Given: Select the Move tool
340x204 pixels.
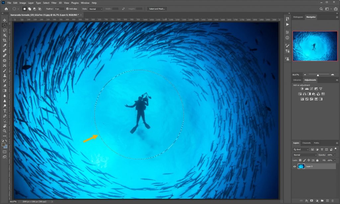Looking at the screenshot, I should tap(5, 20).
